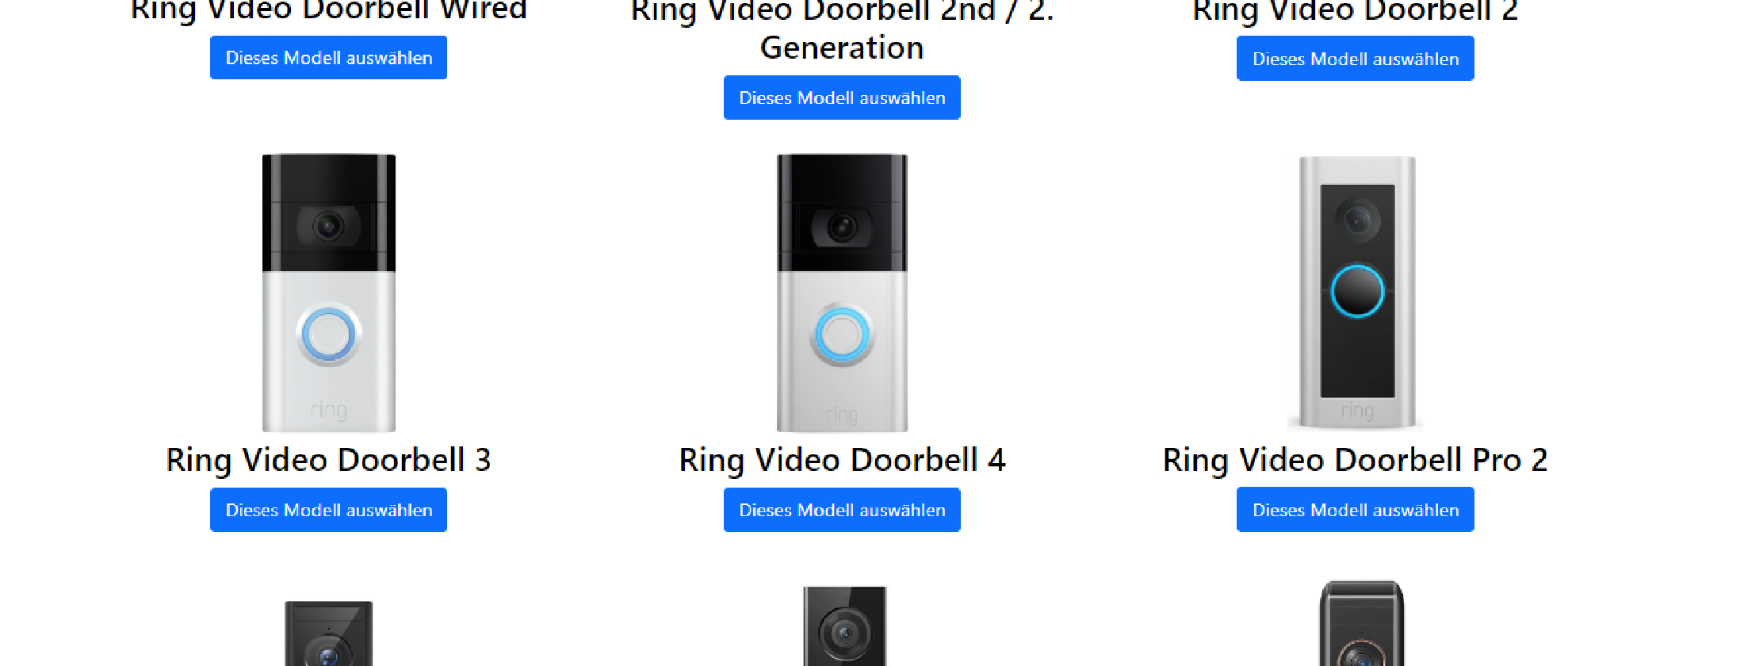Select the Ring Video Doorbell Wired model
Image resolution: width=1744 pixels, height=666 pixels.
point(328,58)
